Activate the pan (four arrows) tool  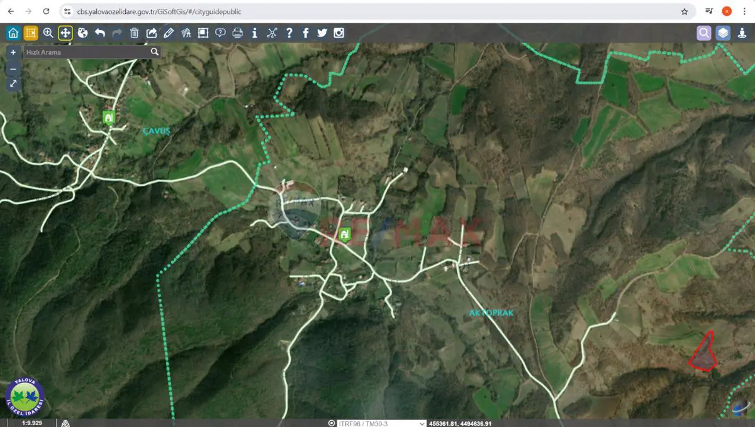coord(65,33)
